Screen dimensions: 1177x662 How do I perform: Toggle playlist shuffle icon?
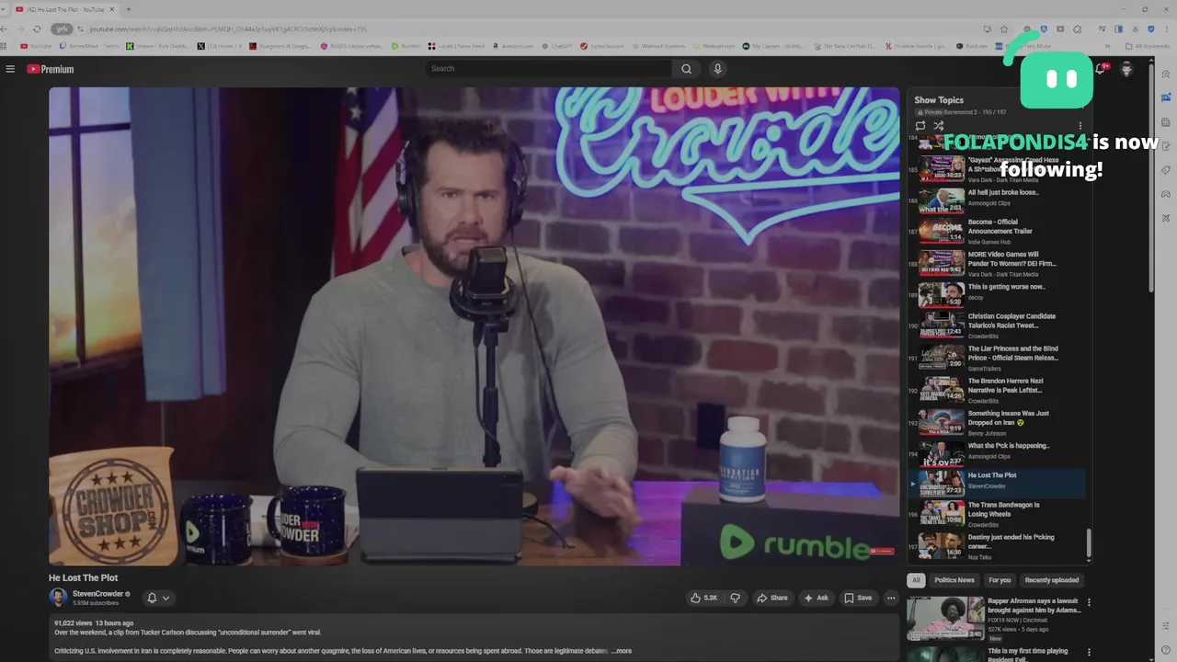click(x=939, y=126)
